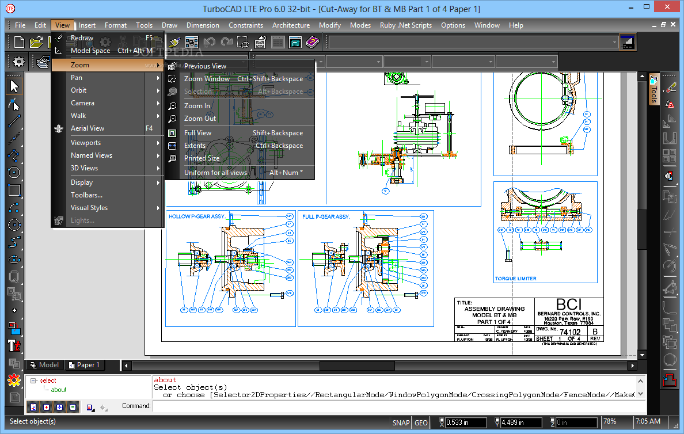
Task: Click the red-blue Hatch fill tool icon
Action: click(x=14, y=328)
